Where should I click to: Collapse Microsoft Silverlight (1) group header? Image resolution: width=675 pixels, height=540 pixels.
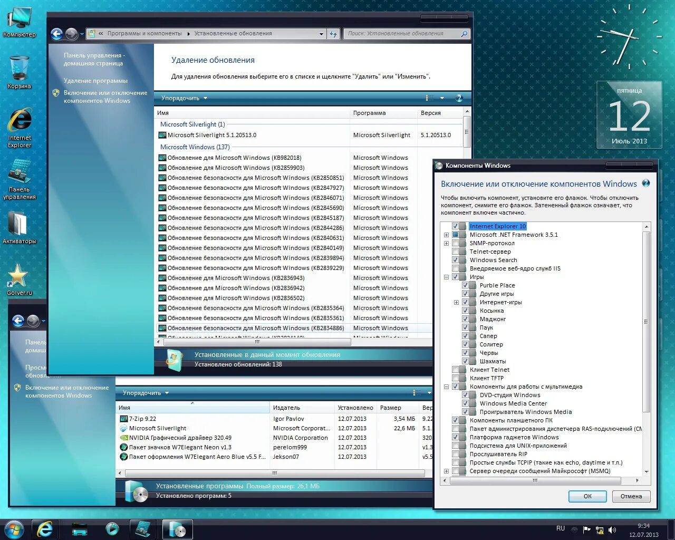point(192,124)
